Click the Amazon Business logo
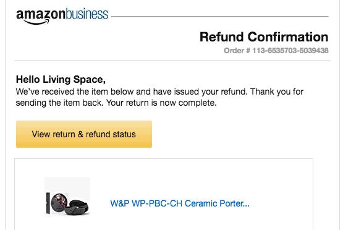 62,16
